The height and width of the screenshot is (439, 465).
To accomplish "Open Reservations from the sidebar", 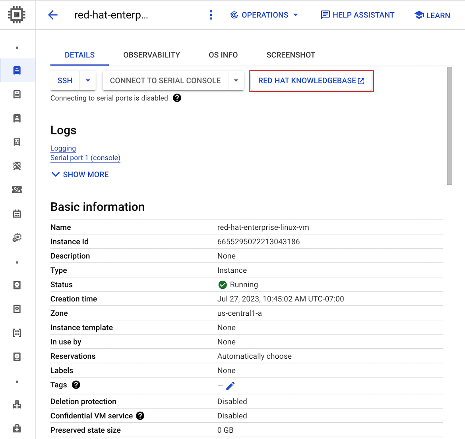I will click(17, 214).
